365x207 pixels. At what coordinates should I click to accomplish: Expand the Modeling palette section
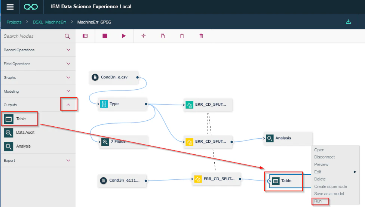tap(68, 91)
